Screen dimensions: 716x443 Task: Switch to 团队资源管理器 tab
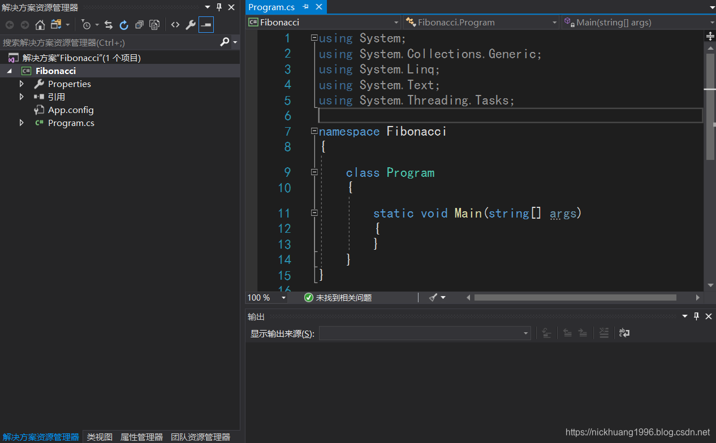(200, 437)
